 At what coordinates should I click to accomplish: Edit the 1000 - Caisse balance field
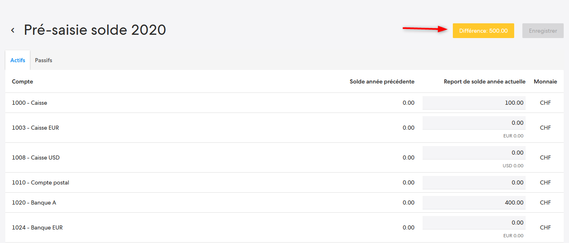click(x=474, y=103)
